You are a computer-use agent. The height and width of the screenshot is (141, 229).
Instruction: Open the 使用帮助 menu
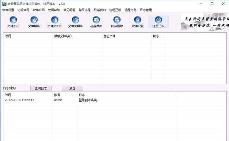(x=54, y=10)
